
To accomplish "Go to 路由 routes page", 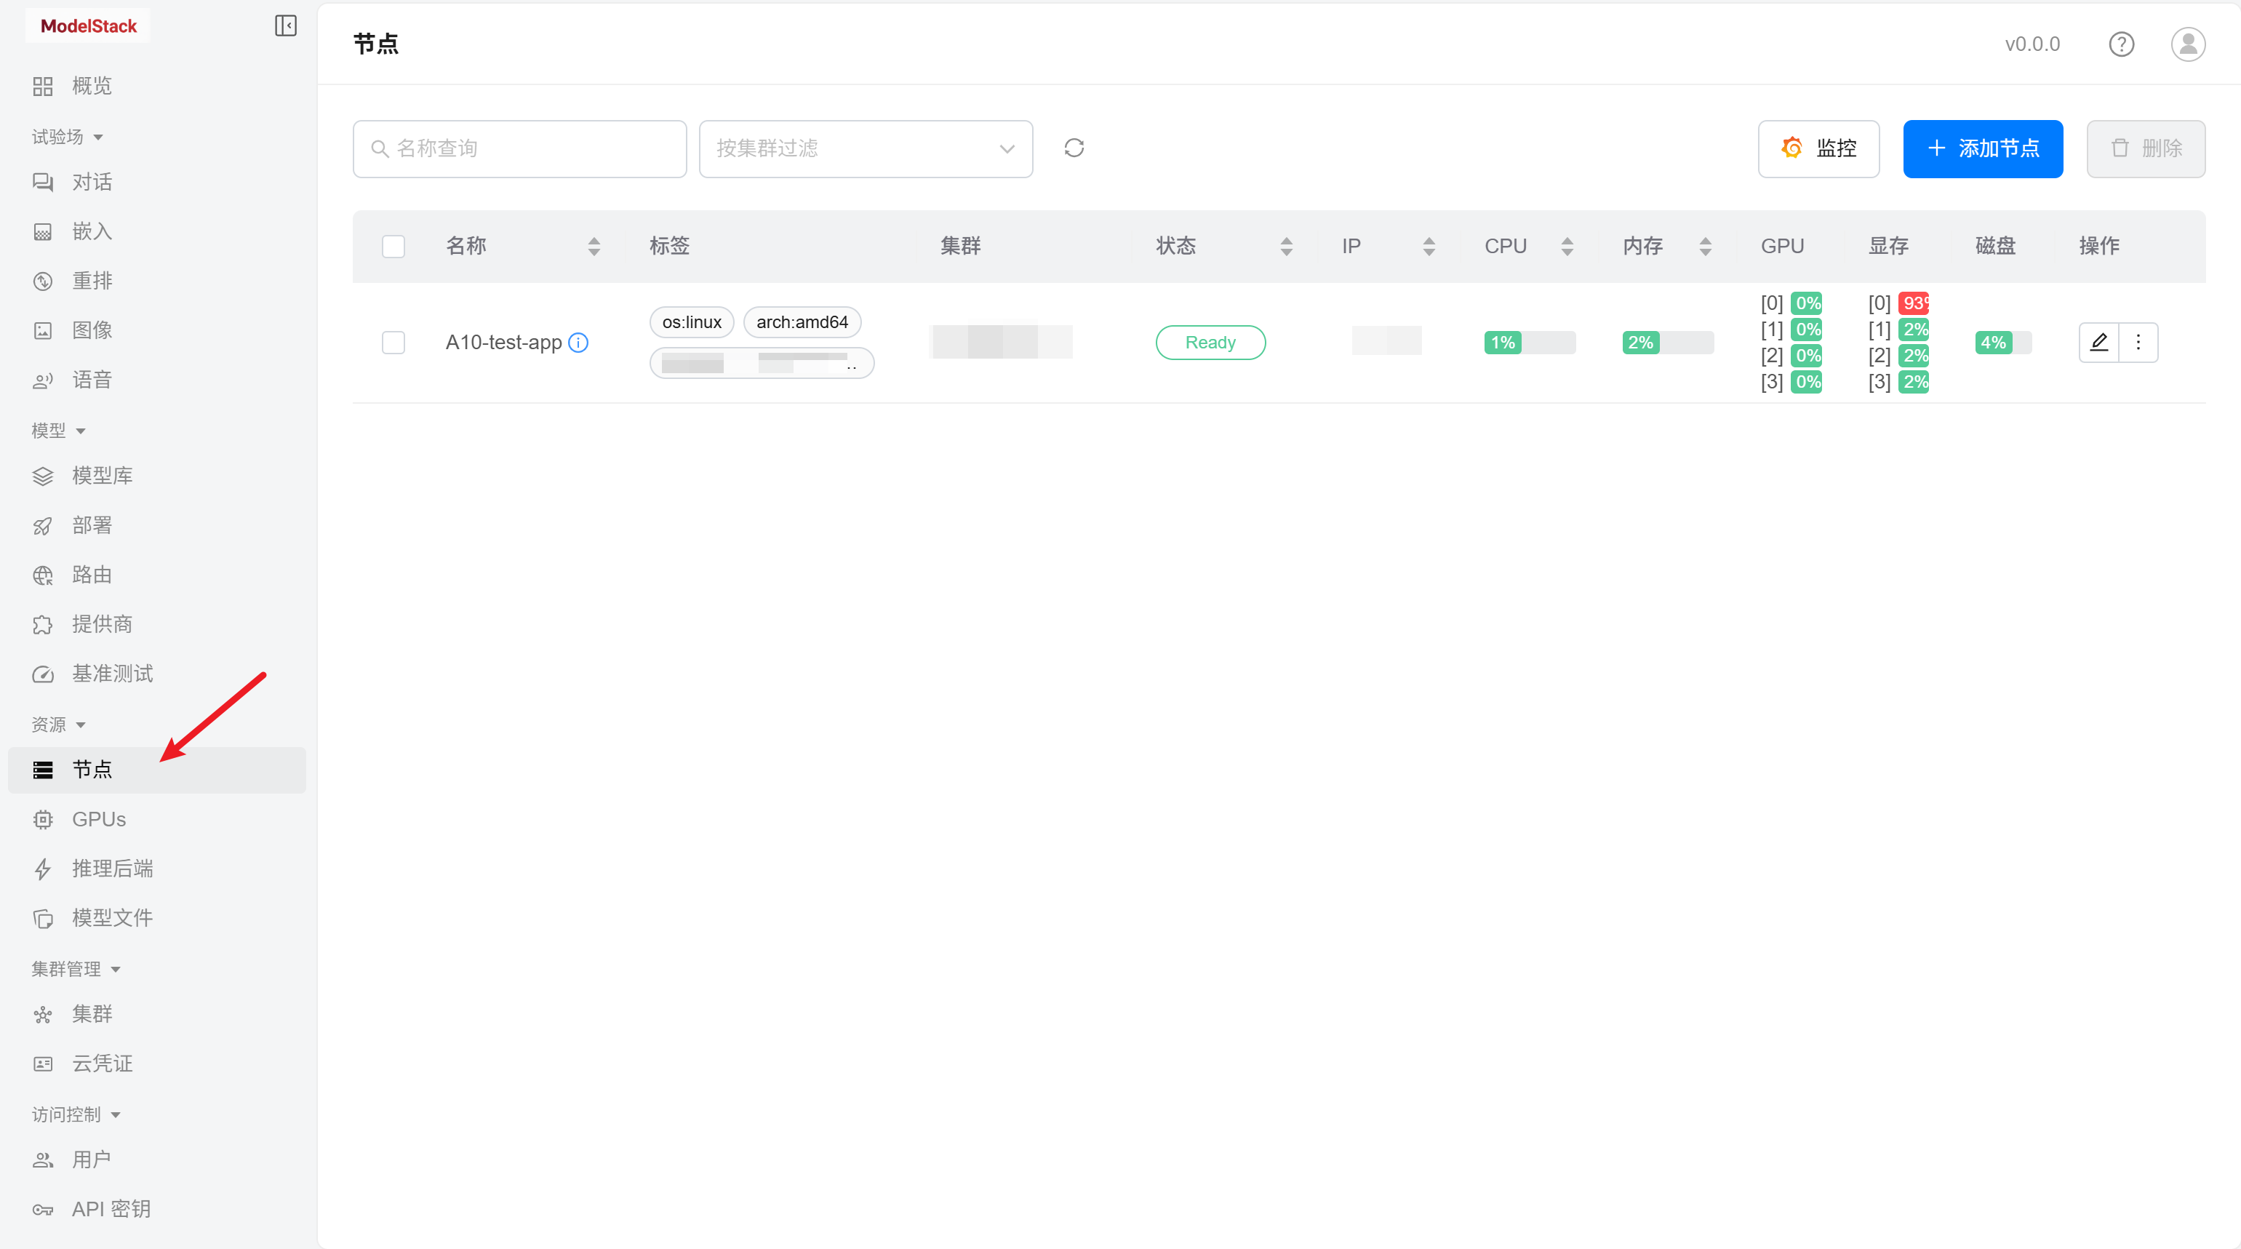I will click(x=156, y=575).
